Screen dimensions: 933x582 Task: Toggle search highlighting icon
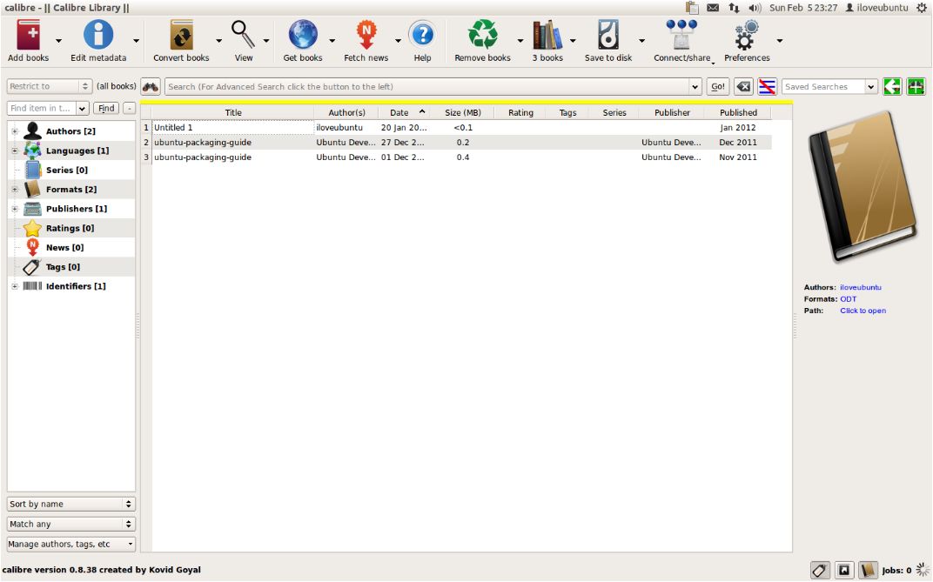(767, 87)
